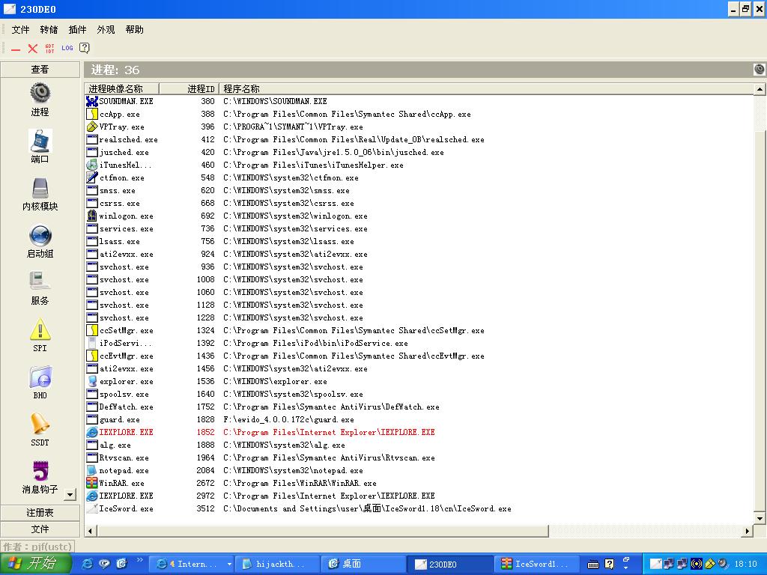Click the explorer.exe process icon
Screen dimensions: 767x575
coord(91,381)
